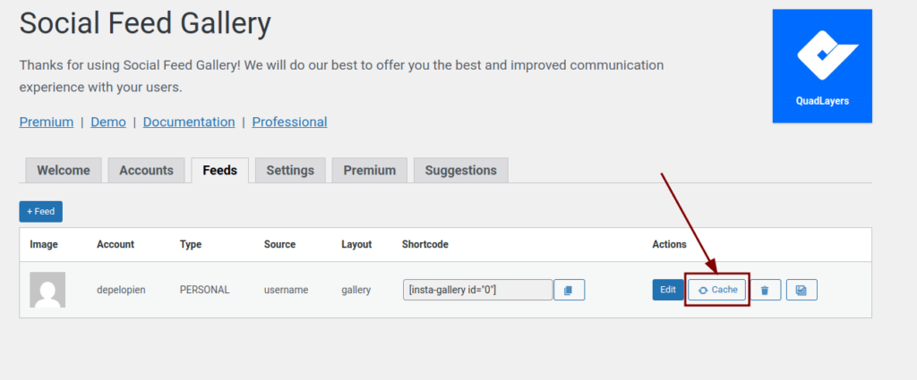
Task: Show the Suggestions tab
Action: tap(461, 170)
